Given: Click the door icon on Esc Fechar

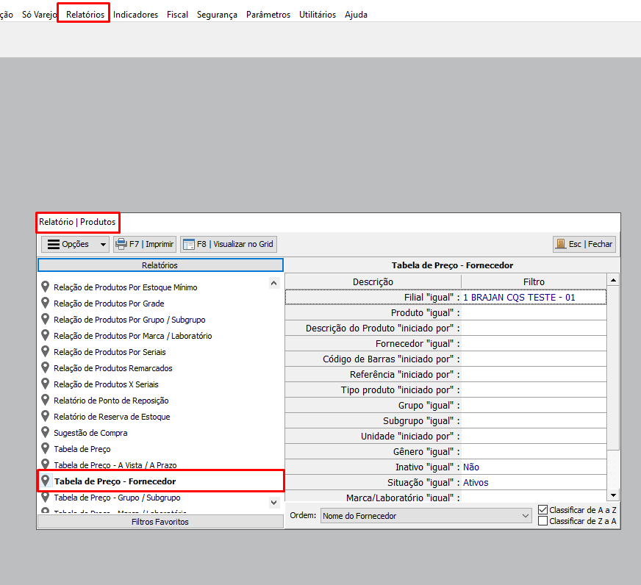Looking at the screenshot, I should [x=560, y=244].
